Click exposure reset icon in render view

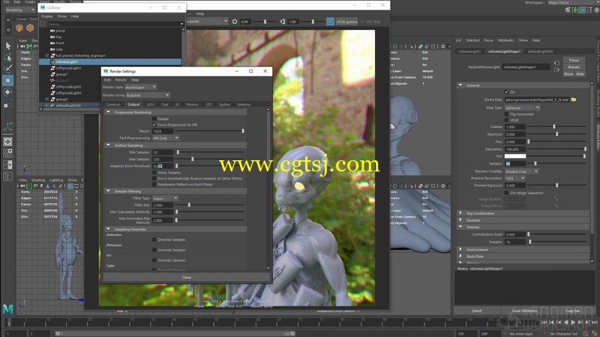[x=235, y=22]
